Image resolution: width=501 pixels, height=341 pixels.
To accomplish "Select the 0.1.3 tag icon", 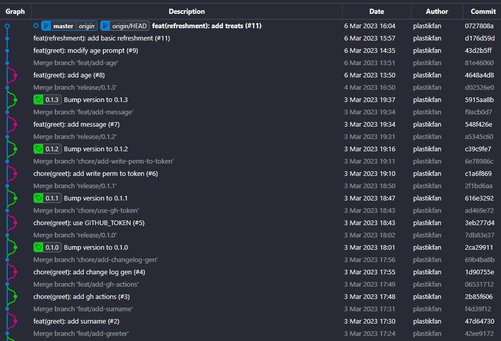I will click(39, 100).
